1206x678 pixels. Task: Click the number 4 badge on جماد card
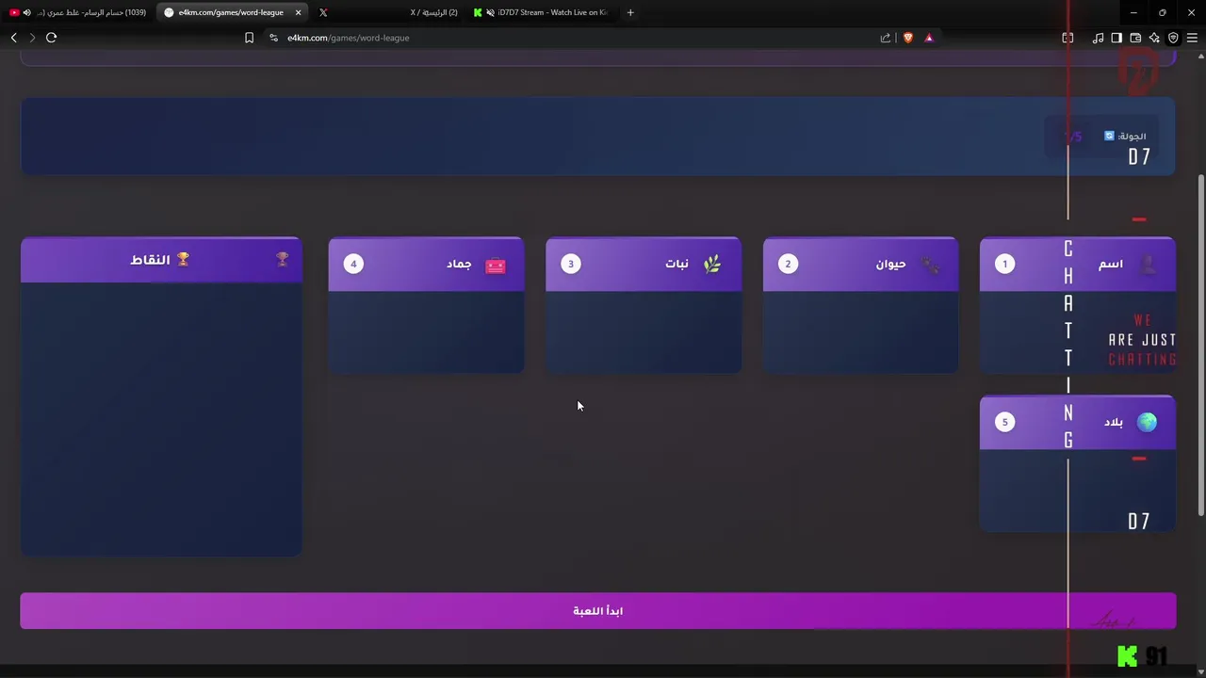353,264
